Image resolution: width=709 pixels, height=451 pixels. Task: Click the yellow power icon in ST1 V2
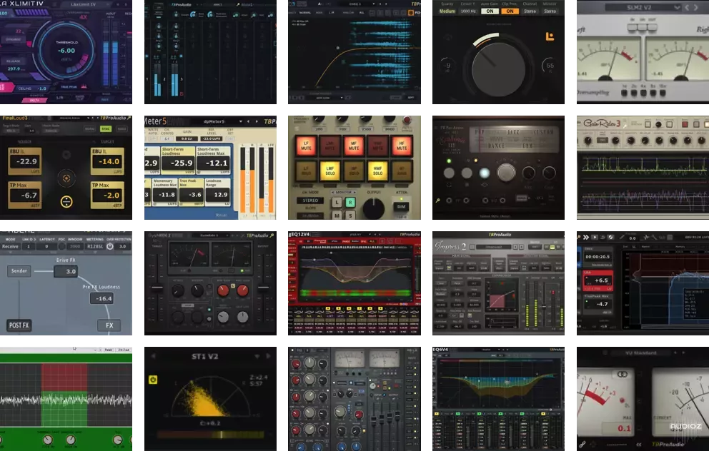[x=153, y=380]
